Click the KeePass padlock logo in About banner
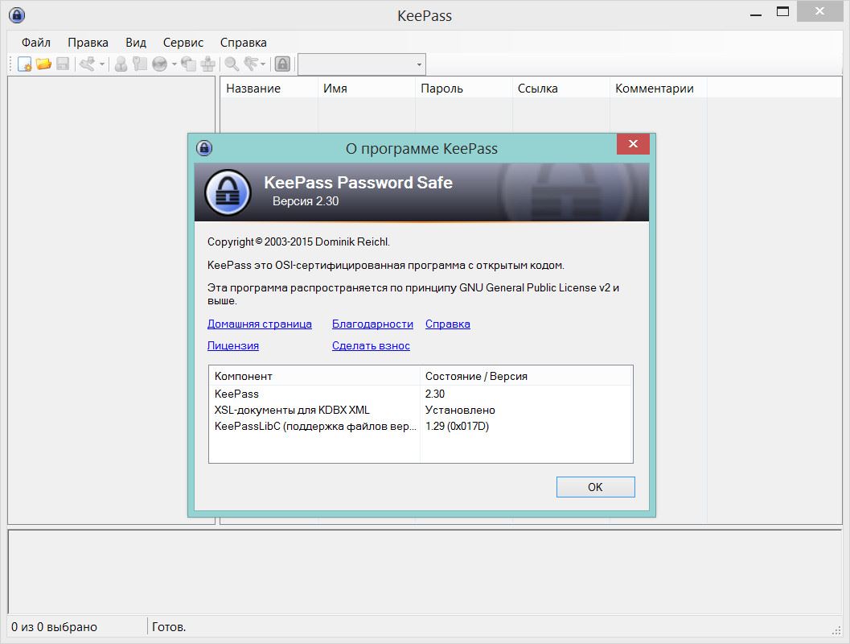The width and height of the screenshot is (850, 644). 228,192
